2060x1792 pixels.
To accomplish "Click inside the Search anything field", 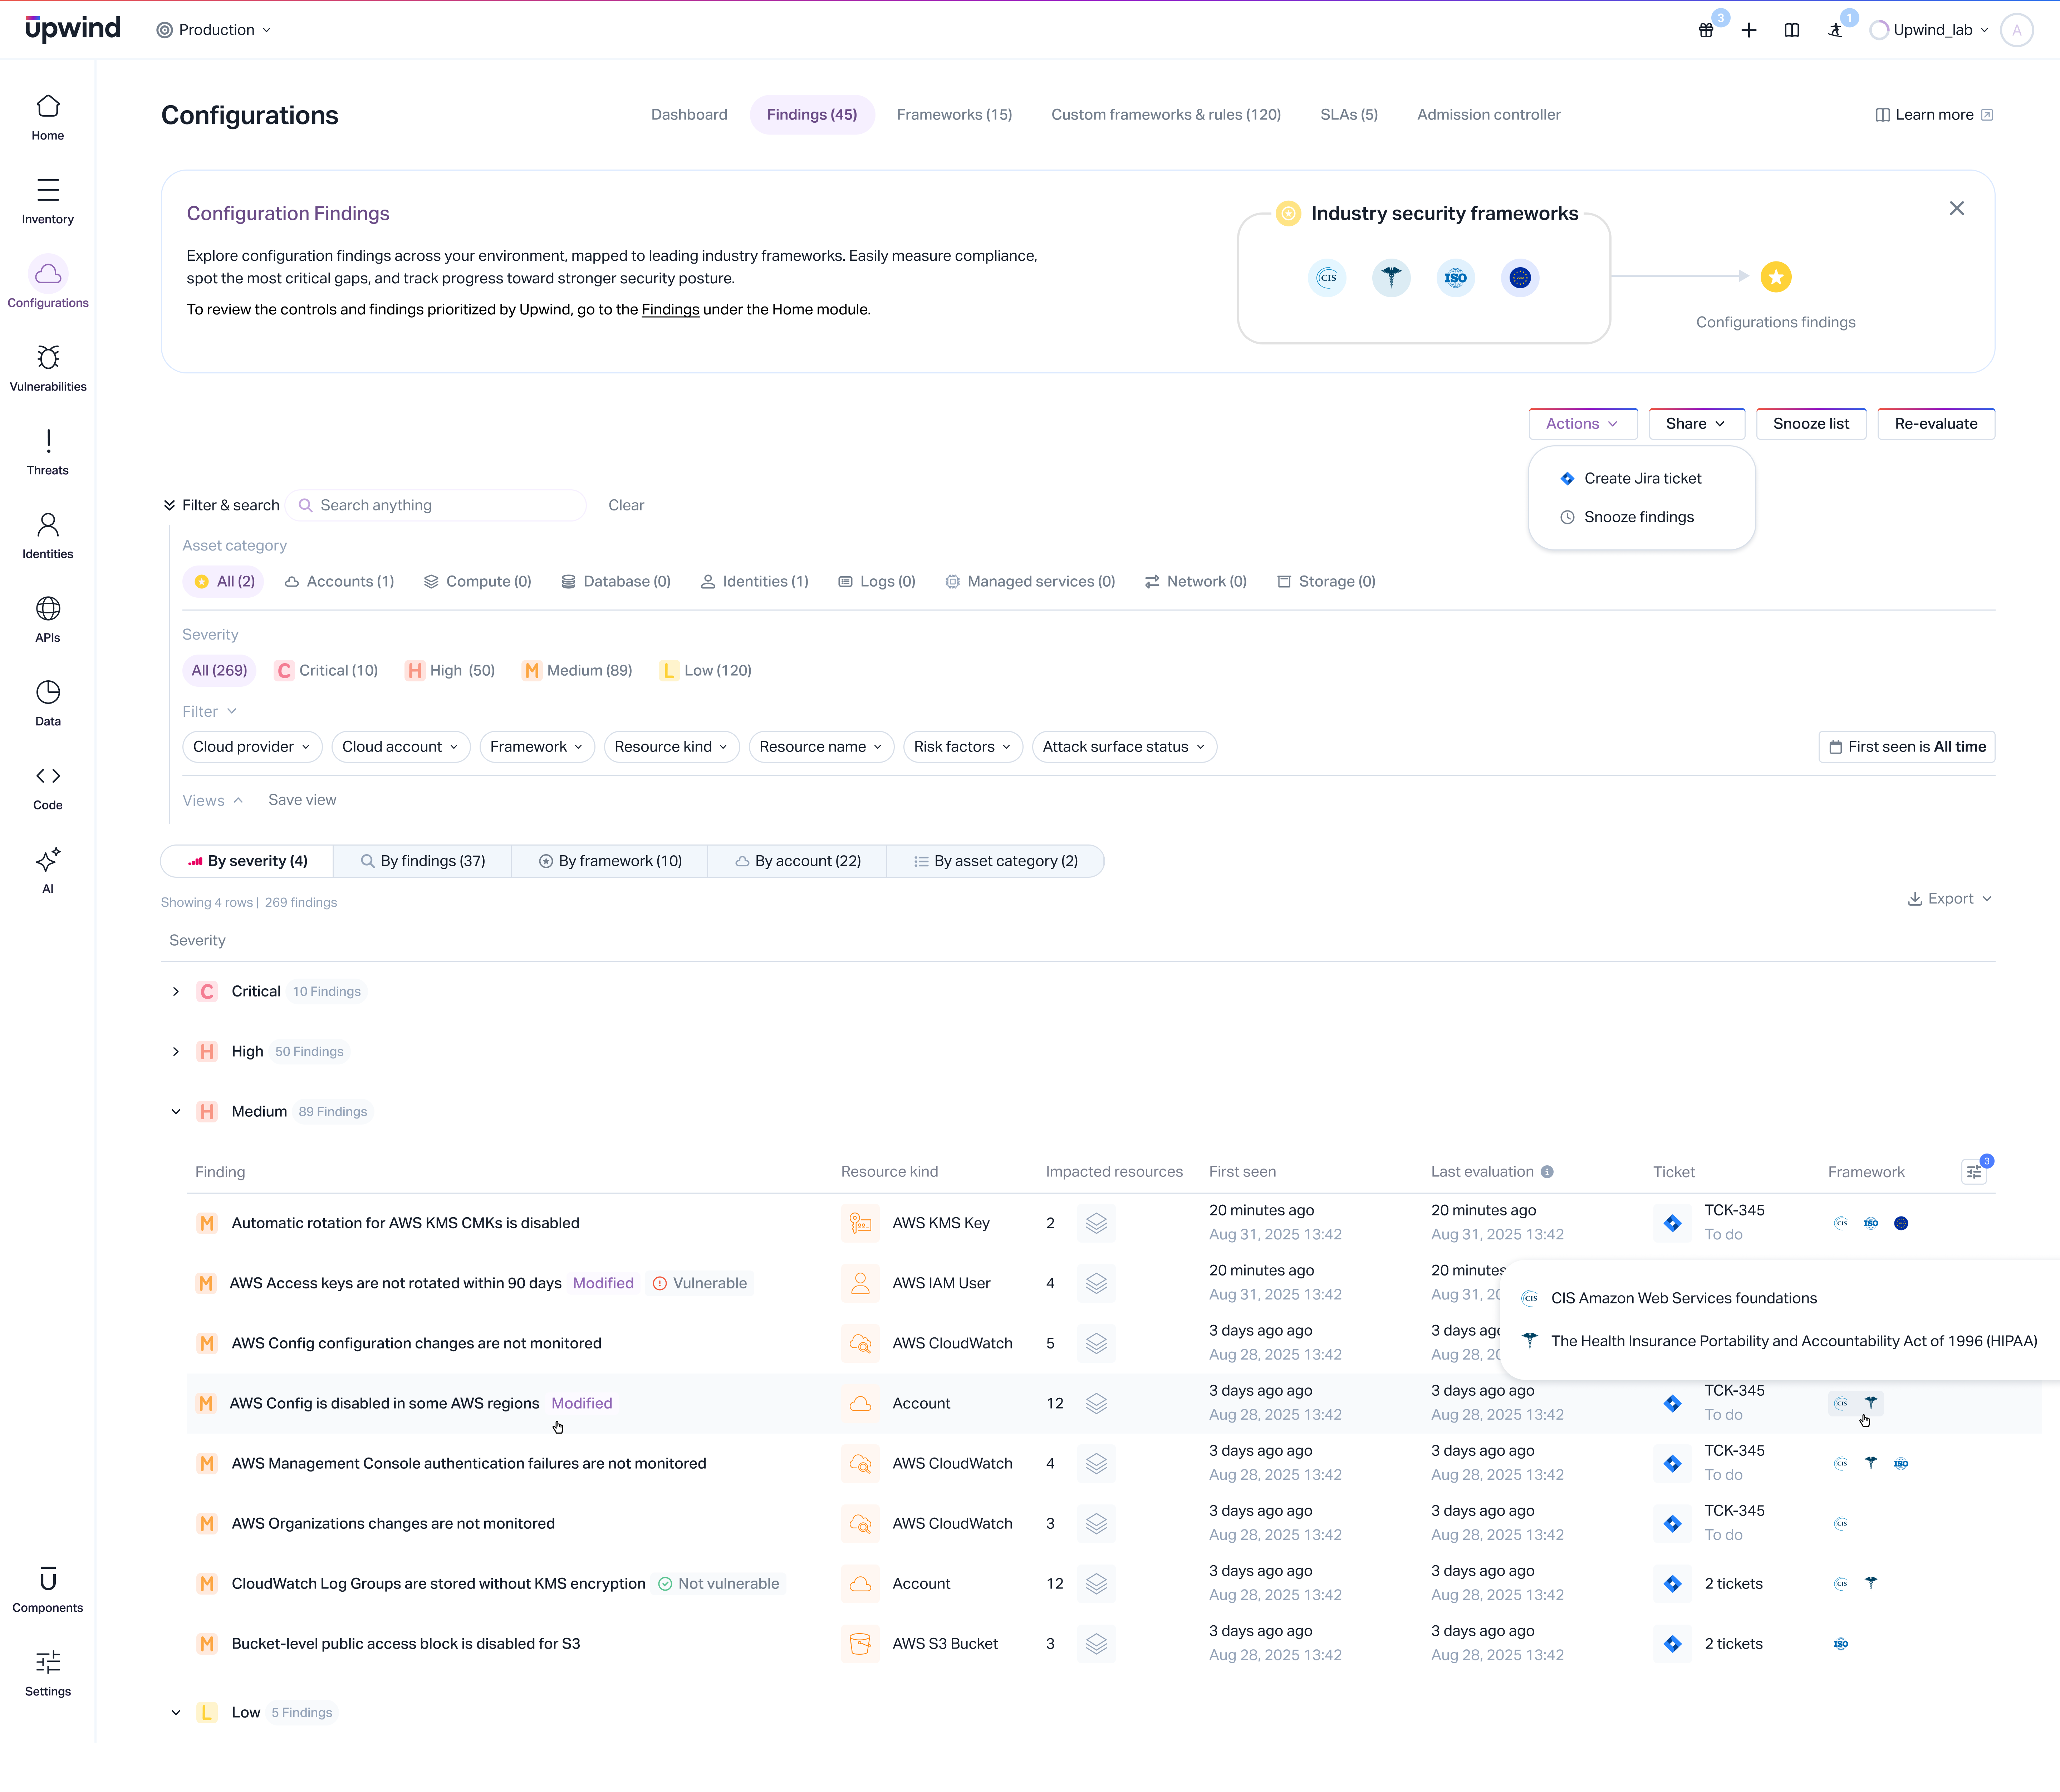I will tap(437, 505).
